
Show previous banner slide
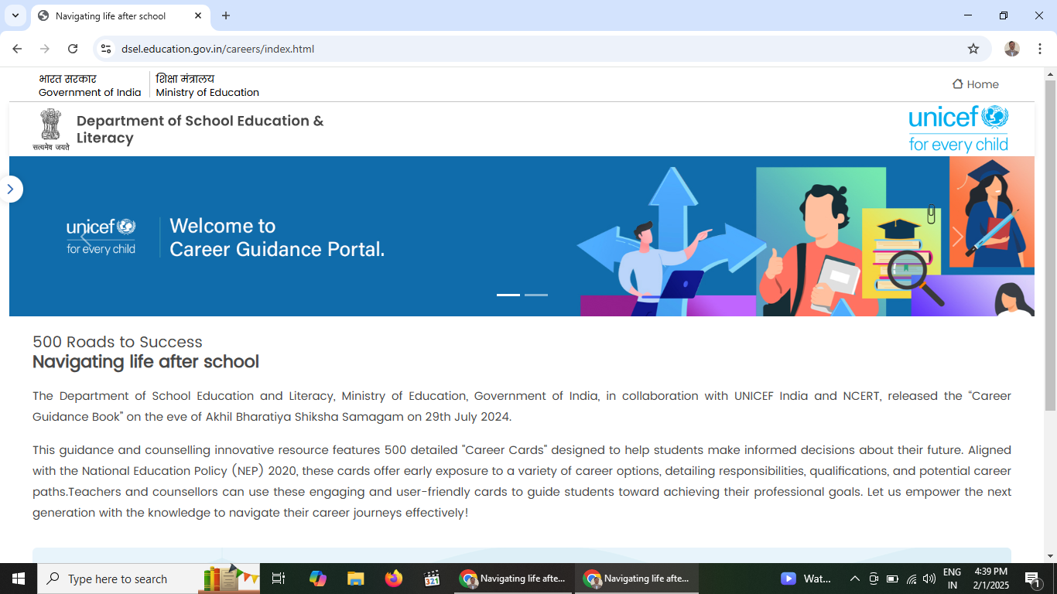point(85,237)
